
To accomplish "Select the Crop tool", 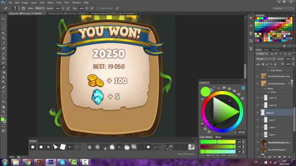I will (x=4, y=38).
